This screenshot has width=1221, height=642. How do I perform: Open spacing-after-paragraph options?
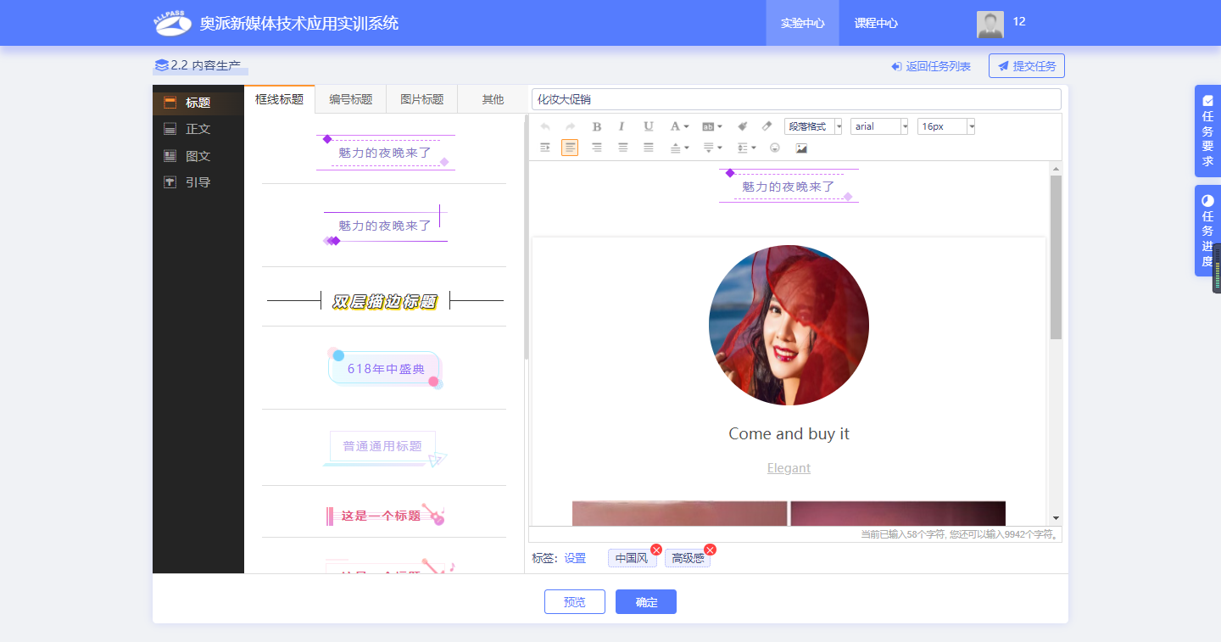712,148
